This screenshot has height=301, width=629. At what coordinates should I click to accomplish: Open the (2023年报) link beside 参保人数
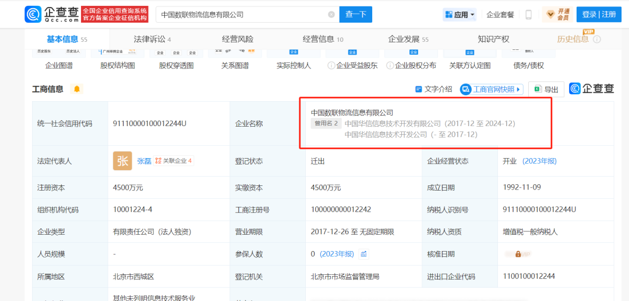[337, 254]
